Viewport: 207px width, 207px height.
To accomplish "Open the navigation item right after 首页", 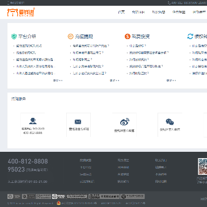I will tap(138, 12).
